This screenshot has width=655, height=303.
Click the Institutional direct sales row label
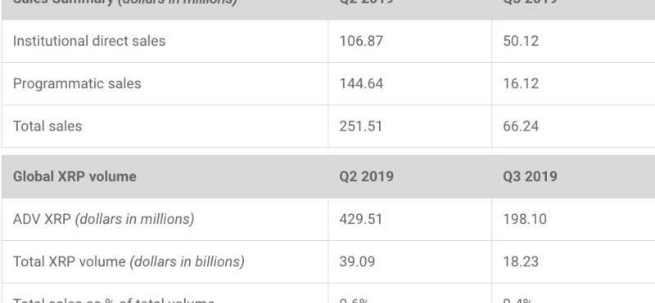(89, 41)
